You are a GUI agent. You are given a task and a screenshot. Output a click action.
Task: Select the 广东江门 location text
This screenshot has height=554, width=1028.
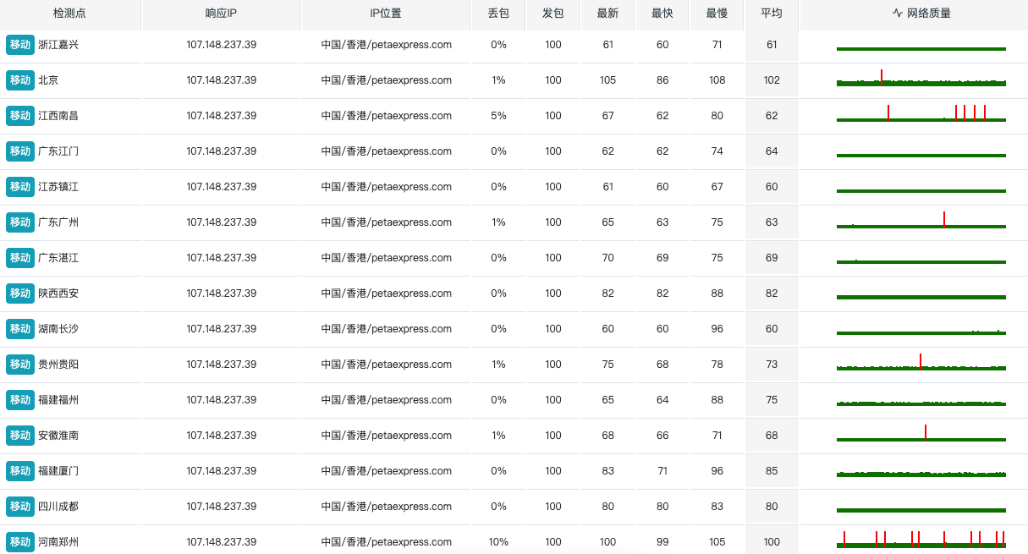[x=58, y=151]
